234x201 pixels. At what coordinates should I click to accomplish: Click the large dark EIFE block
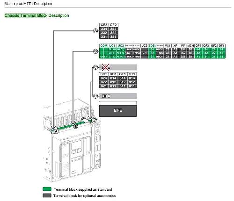point(118,110)
